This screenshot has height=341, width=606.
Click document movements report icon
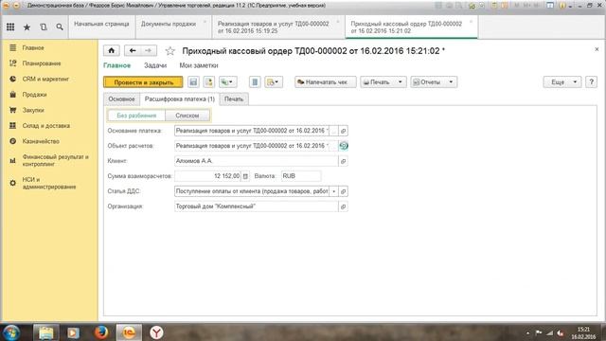click(255, 82)
